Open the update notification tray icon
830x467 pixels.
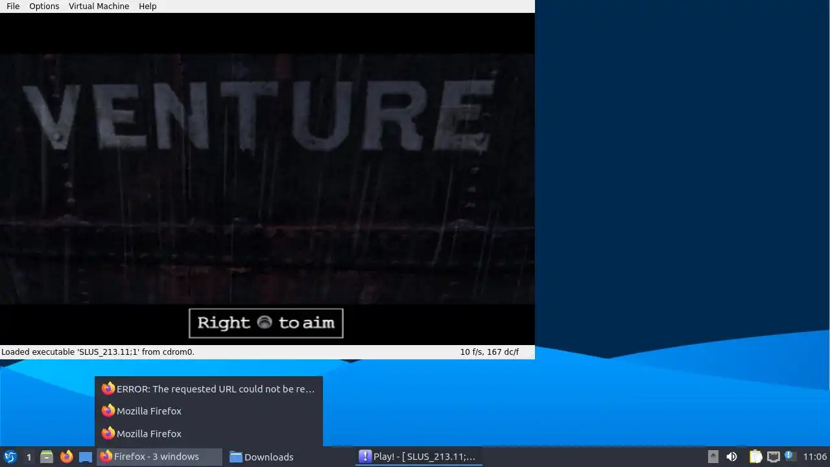tap(790, 457)
